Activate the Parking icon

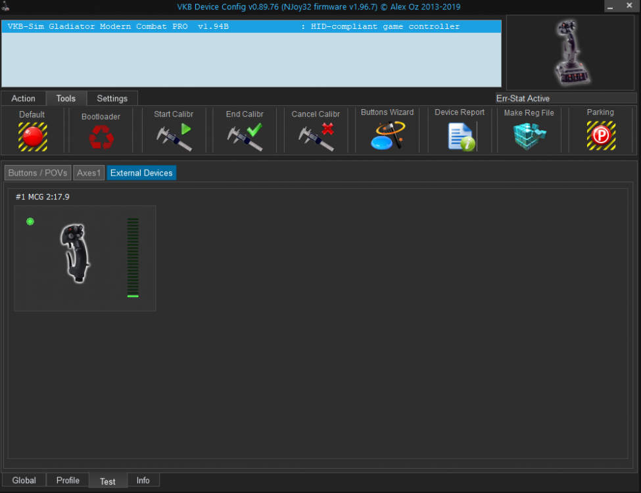tap(600, 136)
